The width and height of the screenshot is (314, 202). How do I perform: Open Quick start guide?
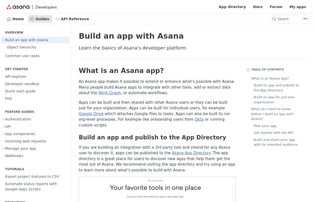[x=20, y=91]
